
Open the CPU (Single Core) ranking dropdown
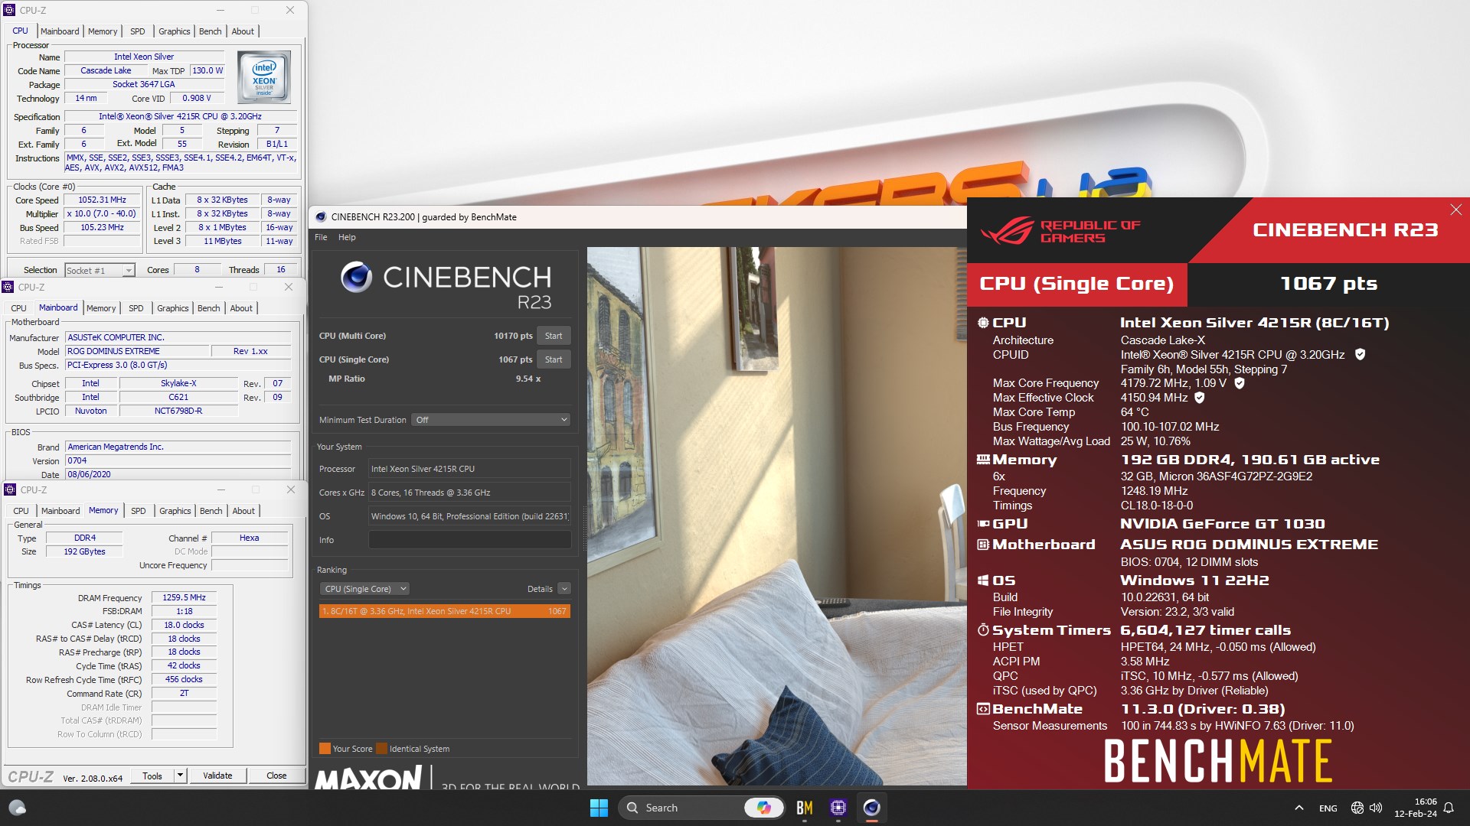point(364,589)
